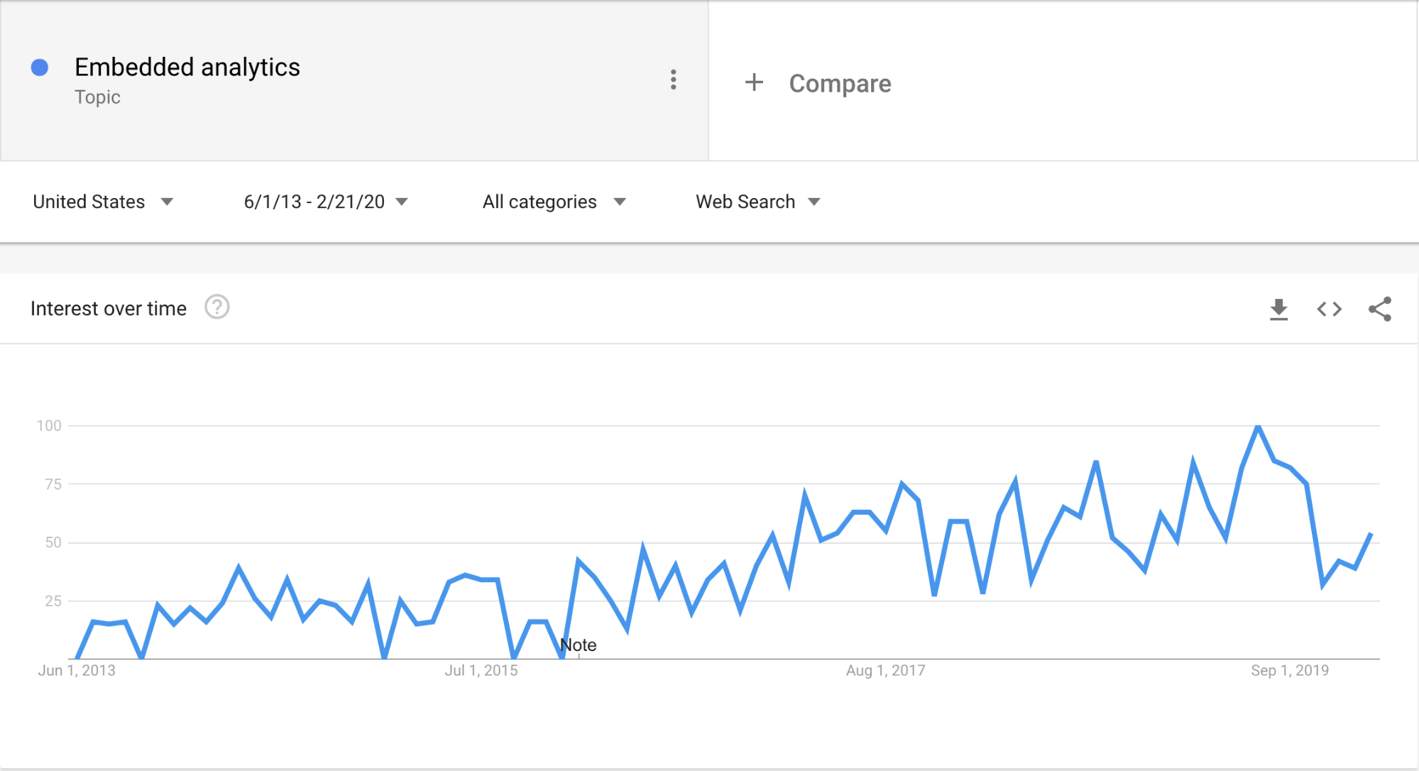The height and width of the screenshot is (771, 1419).
Task: Open the 6/1/13 - 2/21/20 date range dropdown
Action: [326, 202]
